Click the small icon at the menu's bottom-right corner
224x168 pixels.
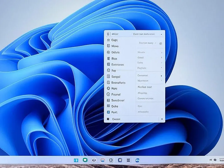[162, 119]
